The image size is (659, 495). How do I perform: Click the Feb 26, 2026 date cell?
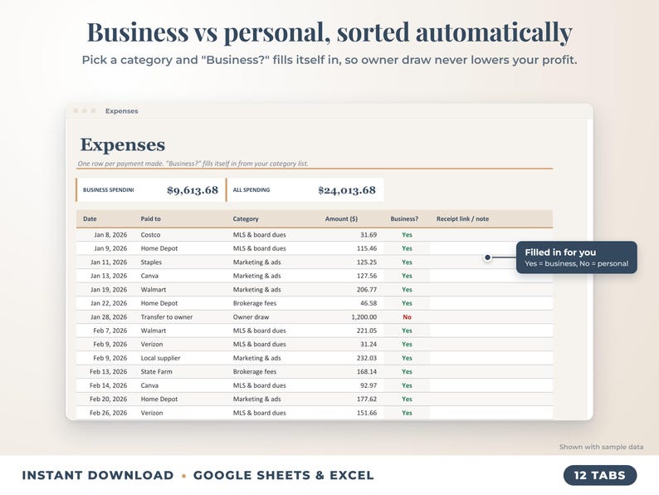108,413
